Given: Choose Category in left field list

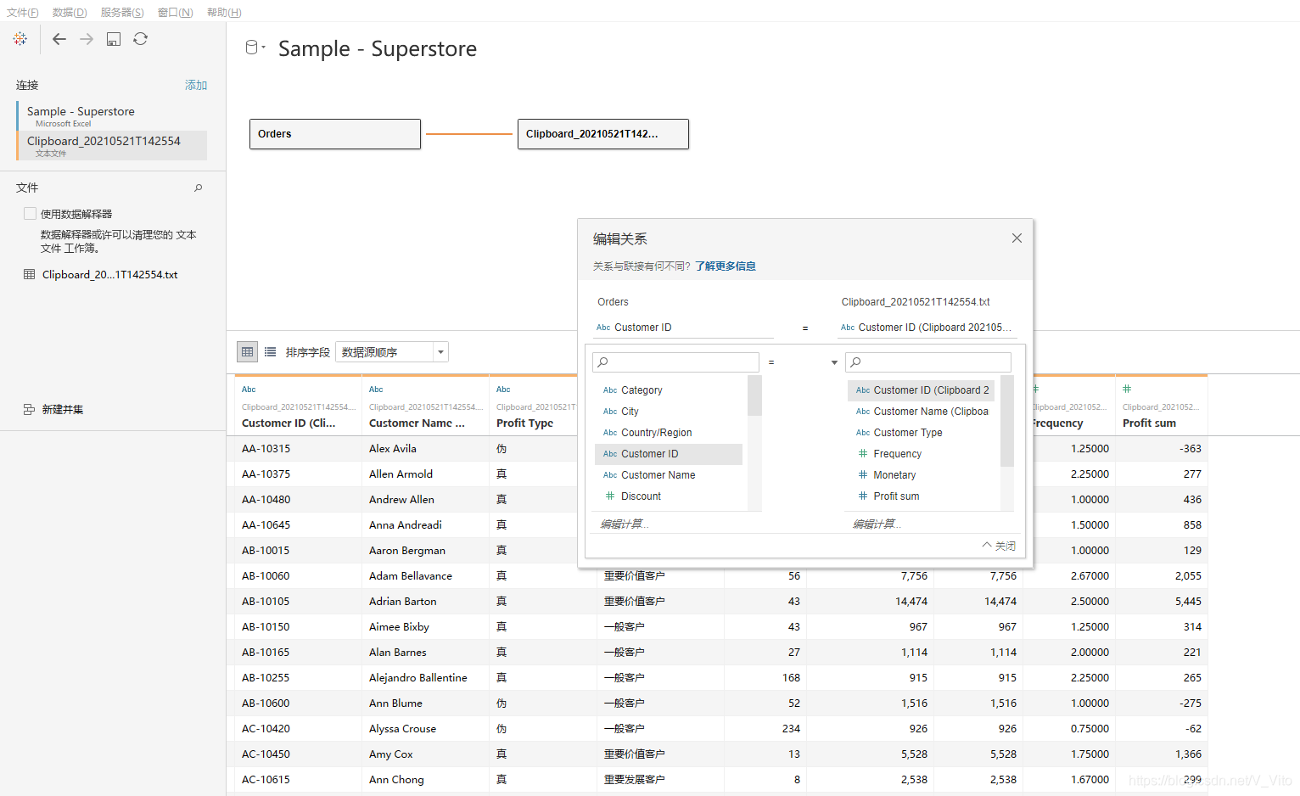Looking at the screenshot, I should click(x=669, y=390).
